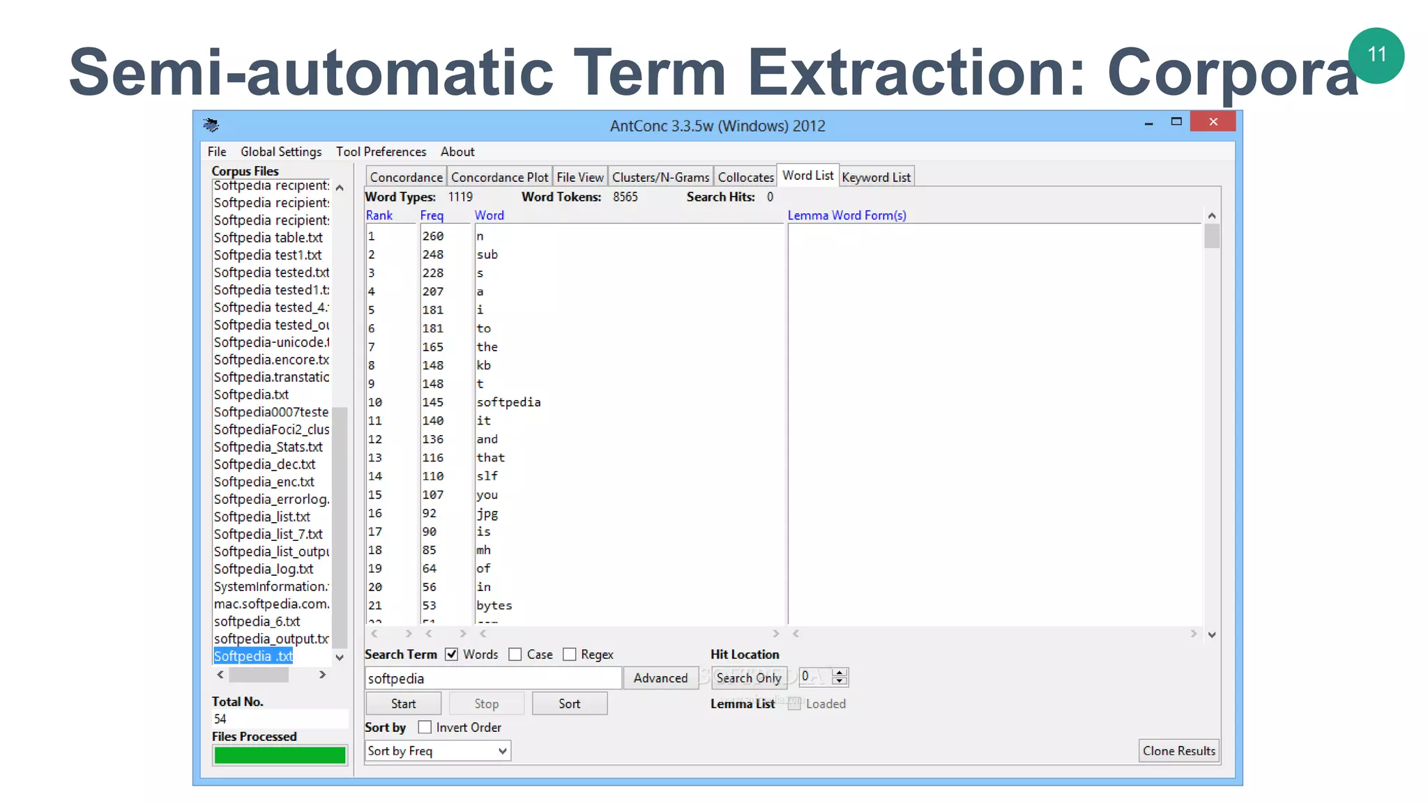The height and width of the screenshot is (803, 1428).
Task: Click results pane scroll down arrow
Action: pos(1212,635)
